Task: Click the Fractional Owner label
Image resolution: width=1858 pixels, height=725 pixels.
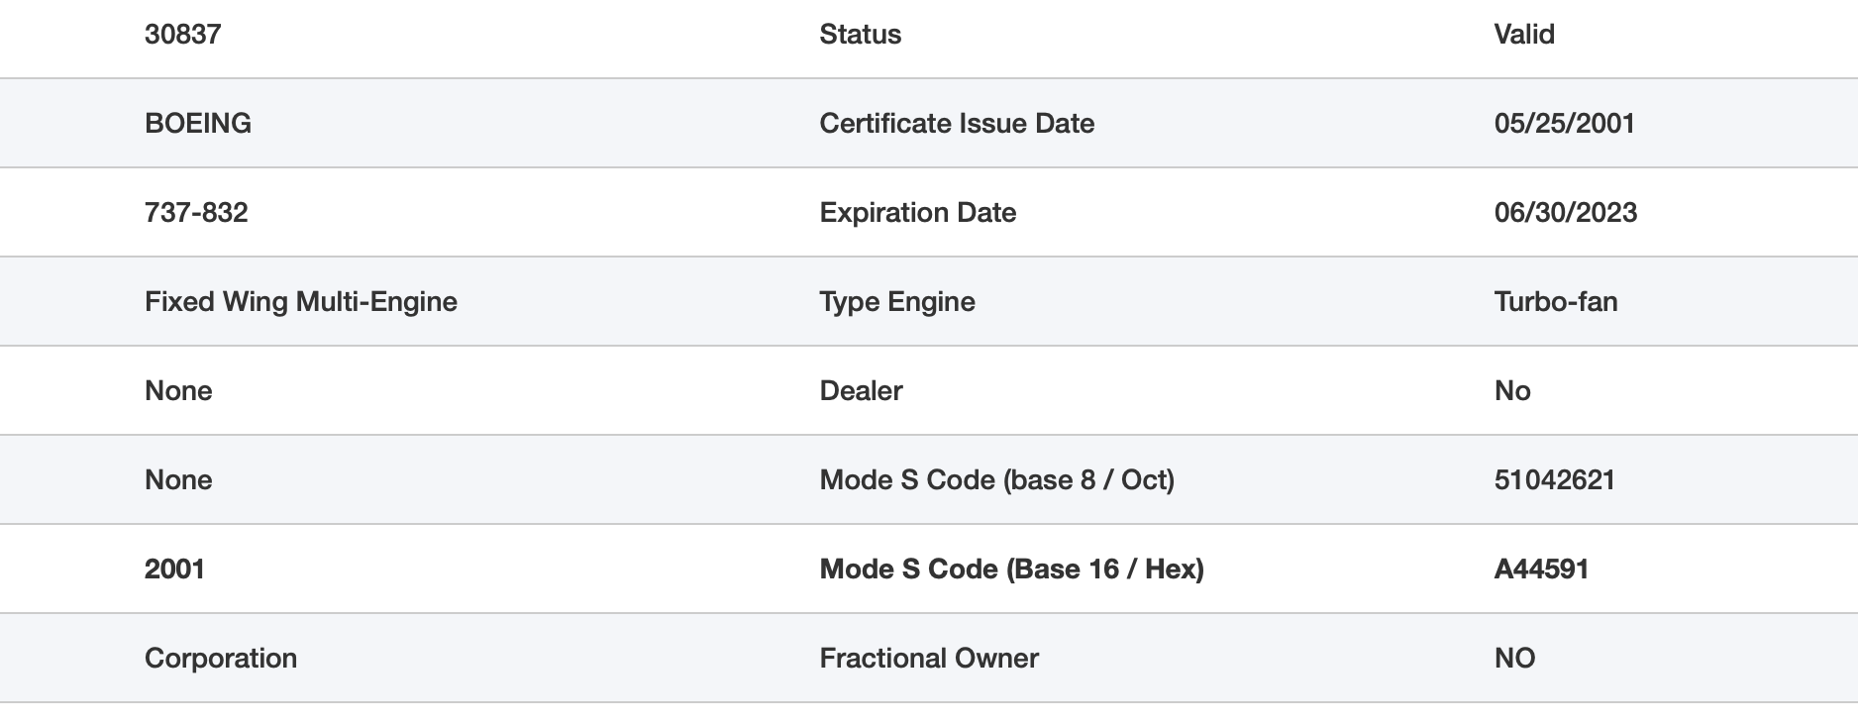Action: (929, 659)
